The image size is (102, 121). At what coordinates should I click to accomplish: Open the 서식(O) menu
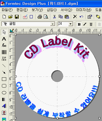[66, 10]
